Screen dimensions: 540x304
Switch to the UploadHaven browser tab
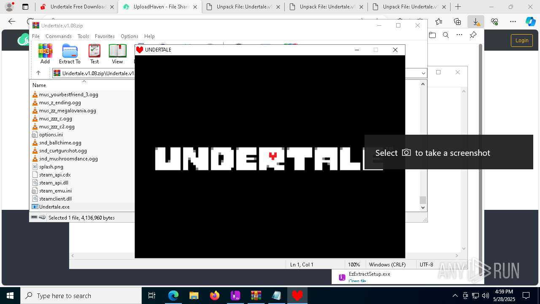pyautogui.click(x=159, y=7)
